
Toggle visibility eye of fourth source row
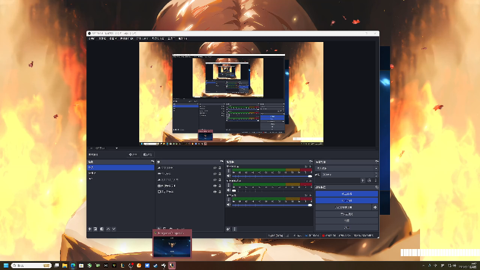click(215, 186)
